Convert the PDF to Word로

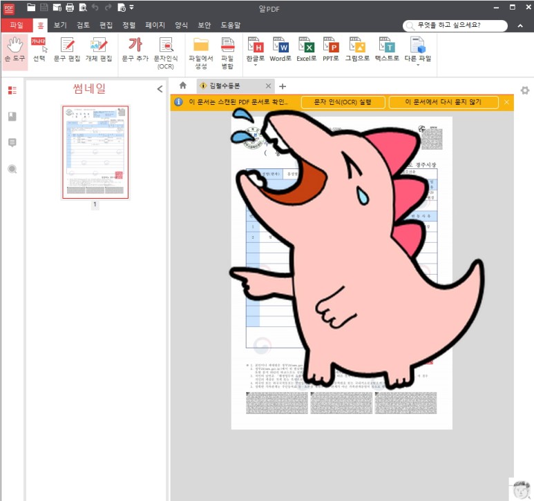point(280,50)
